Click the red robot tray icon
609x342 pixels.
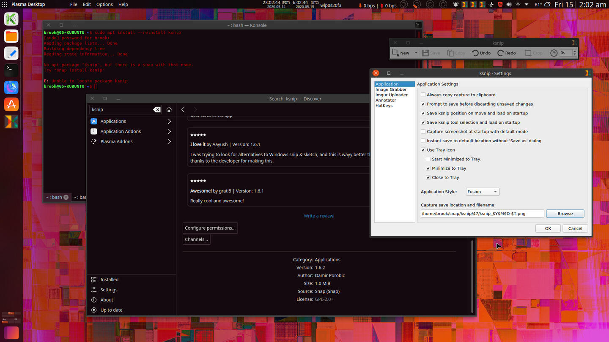pos(500,5)
